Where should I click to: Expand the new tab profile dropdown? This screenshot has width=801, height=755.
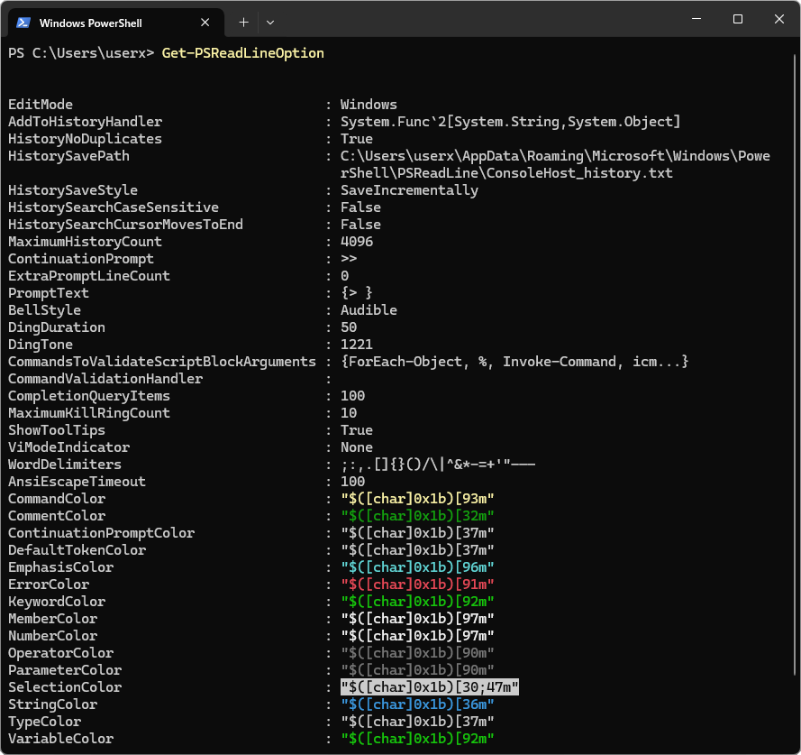click(270, 22)
